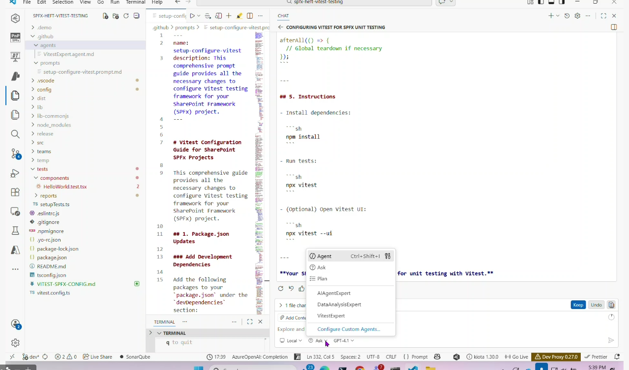Expand the .vscode folder

[x=46, y=81]
